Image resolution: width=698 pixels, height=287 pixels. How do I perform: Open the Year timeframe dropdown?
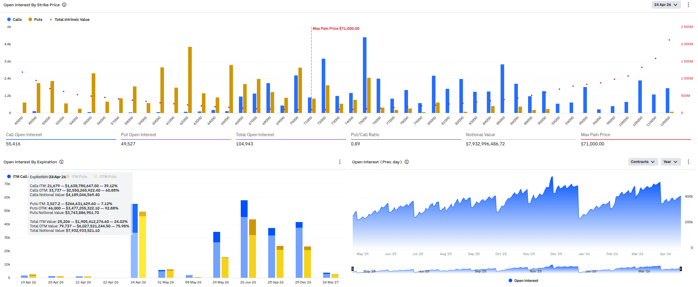tap(670, 162)
